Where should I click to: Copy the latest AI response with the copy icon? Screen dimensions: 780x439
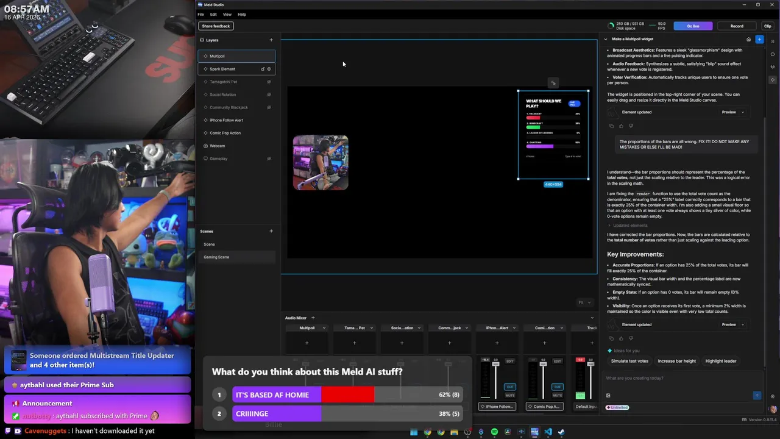point(611,338)
